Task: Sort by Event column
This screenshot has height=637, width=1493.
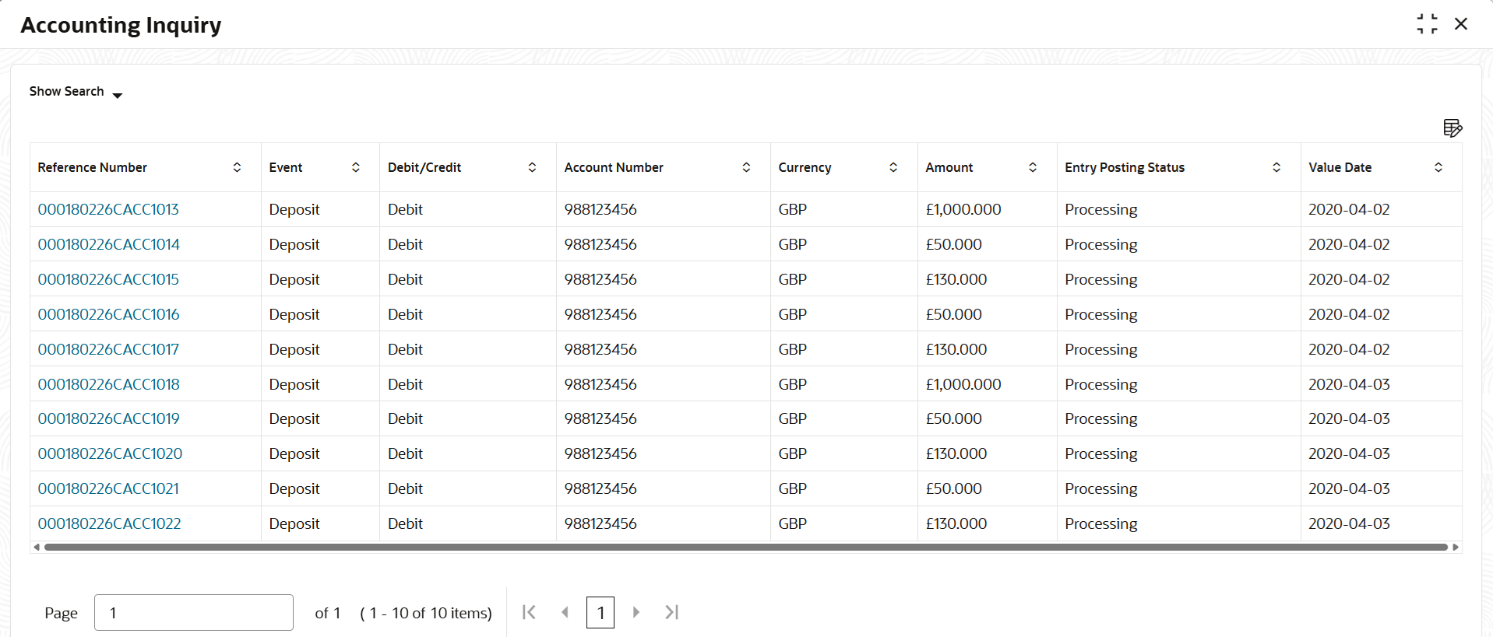Action: point(356,167)
